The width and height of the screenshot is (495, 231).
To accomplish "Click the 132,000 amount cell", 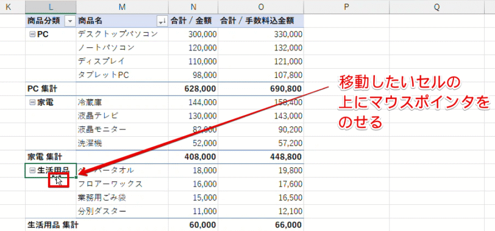I will (261, 48).
